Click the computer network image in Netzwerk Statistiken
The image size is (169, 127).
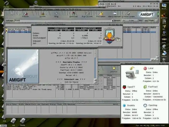(132, 73)
